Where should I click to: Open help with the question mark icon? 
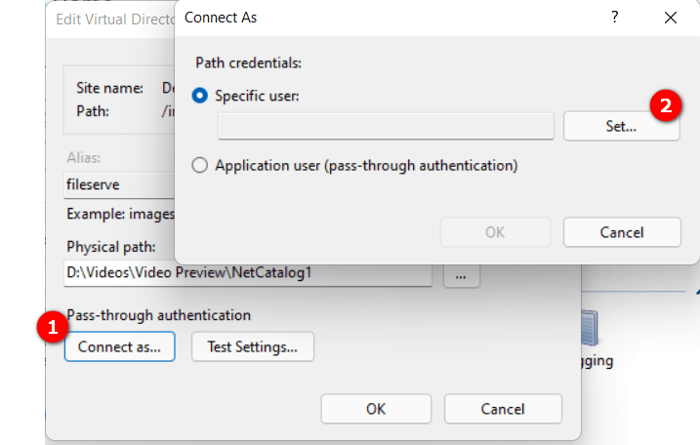click(x=615, y=18)
